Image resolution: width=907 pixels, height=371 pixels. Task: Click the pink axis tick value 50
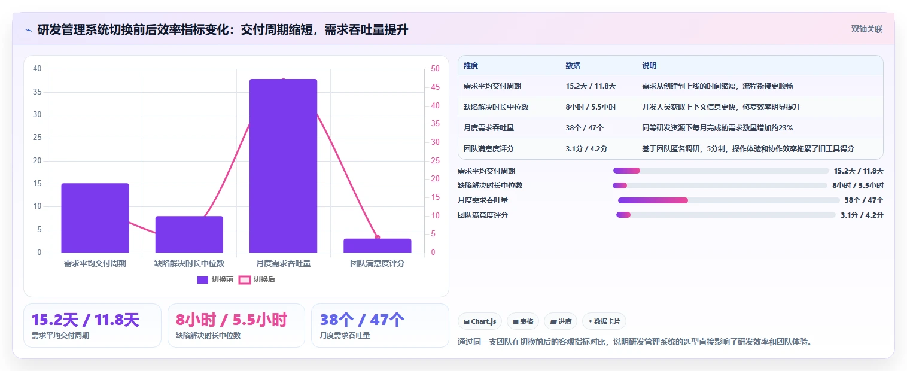pyautogui.click(x=435, y=69)
